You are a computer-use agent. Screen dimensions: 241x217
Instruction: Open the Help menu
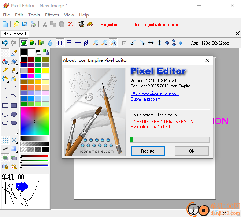(84, 15)
